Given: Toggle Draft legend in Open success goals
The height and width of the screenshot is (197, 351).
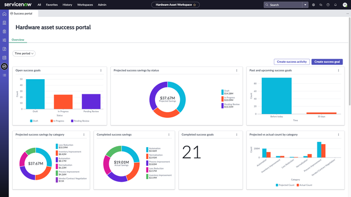Looking at the screenshot, I should [34, 121].
